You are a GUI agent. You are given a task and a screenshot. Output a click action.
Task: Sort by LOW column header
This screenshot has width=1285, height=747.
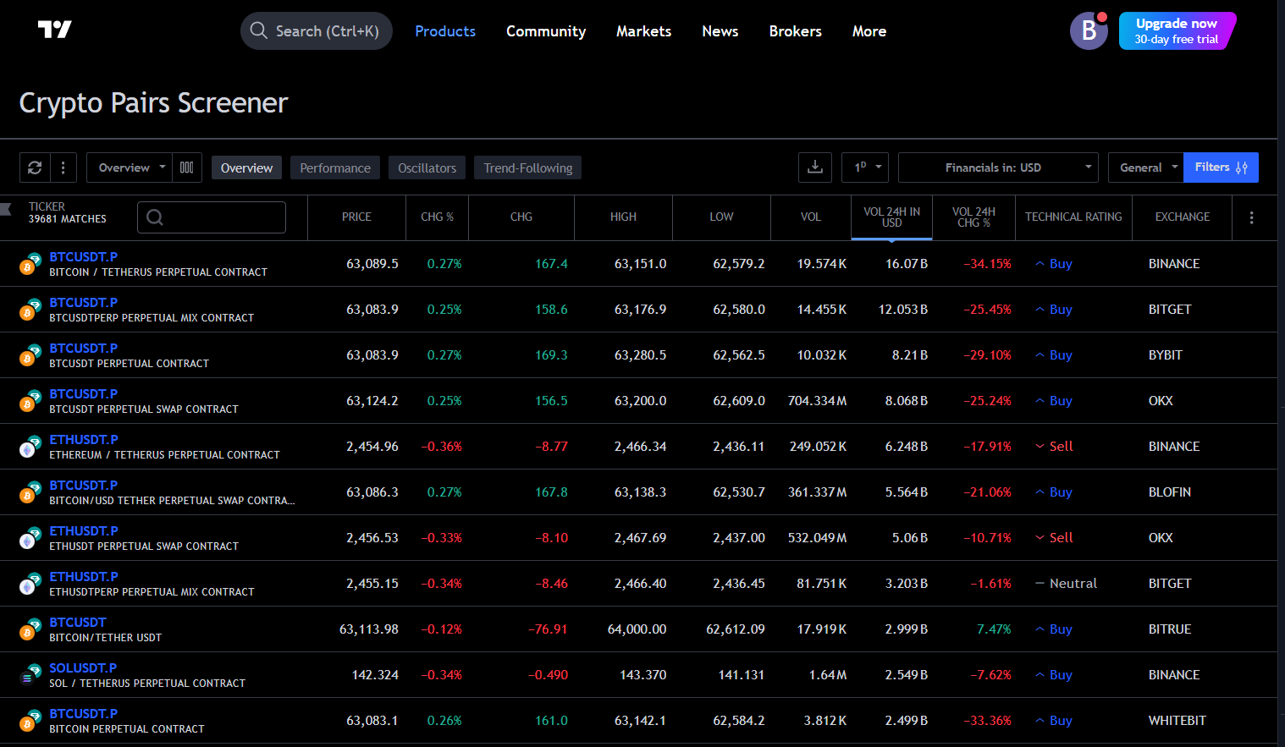click(721, 217)
